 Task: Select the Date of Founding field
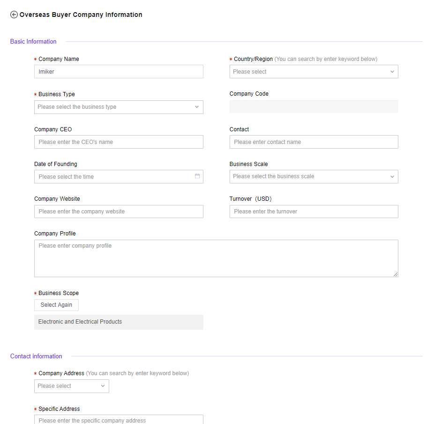112,177
